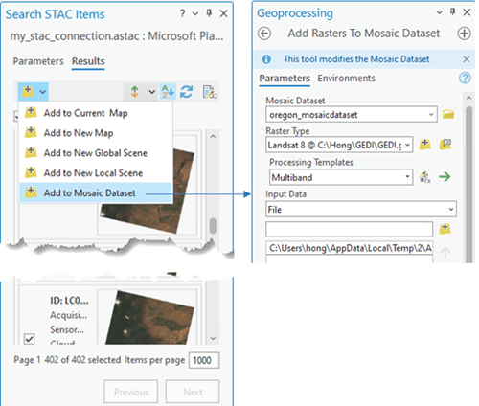
Task: Go back in the Geoprocessing pane
Action: tap(264, 34)
